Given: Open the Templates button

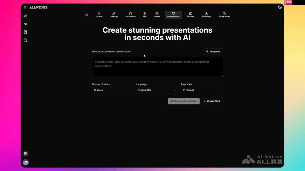Looking at the screenshot, I should (213, 51).
